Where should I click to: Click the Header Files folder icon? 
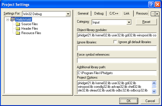[x=18, y=29]
